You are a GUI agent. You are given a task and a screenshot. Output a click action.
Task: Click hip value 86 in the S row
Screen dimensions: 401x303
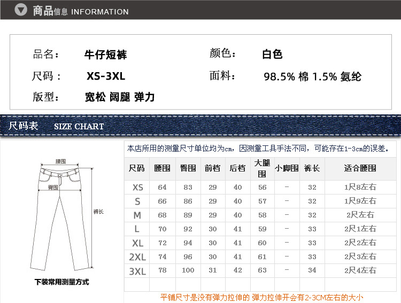[x=188, y=201]
